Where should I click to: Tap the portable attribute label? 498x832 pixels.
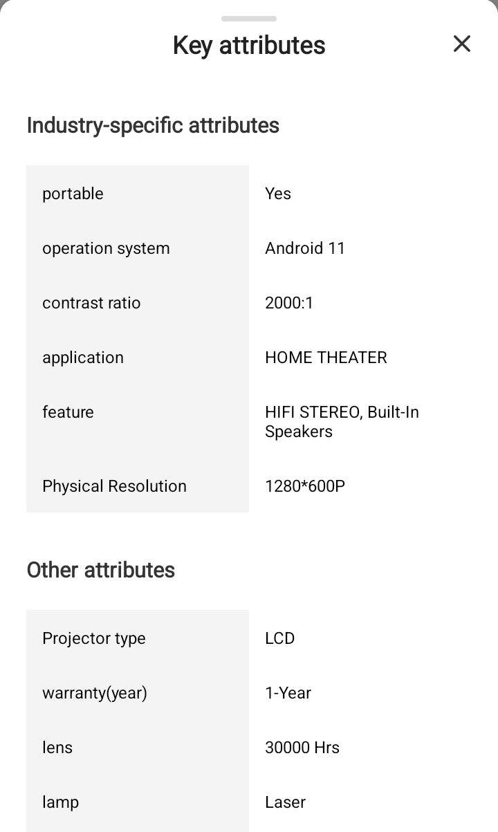click(x=73, y=194)
